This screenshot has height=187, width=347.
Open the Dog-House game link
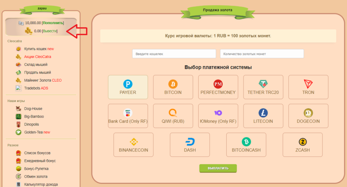point(33,109)
